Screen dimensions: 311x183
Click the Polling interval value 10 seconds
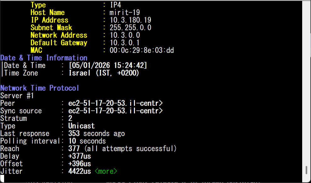87,141
